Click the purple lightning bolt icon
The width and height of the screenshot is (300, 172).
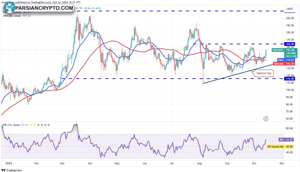pyautogui.click(x=266, y=119)
